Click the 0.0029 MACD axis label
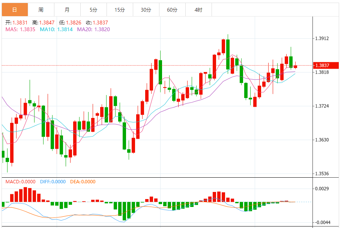This screenshot has height=228, width=341. 322,189
